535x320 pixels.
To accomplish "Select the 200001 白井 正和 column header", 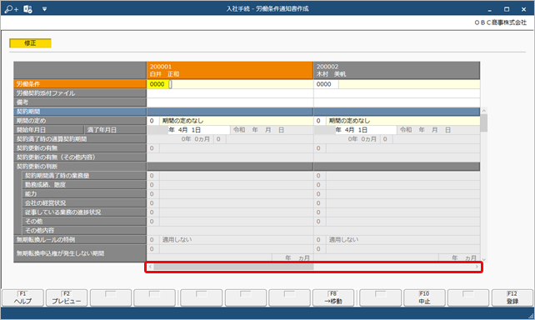I will click(230, 70).
